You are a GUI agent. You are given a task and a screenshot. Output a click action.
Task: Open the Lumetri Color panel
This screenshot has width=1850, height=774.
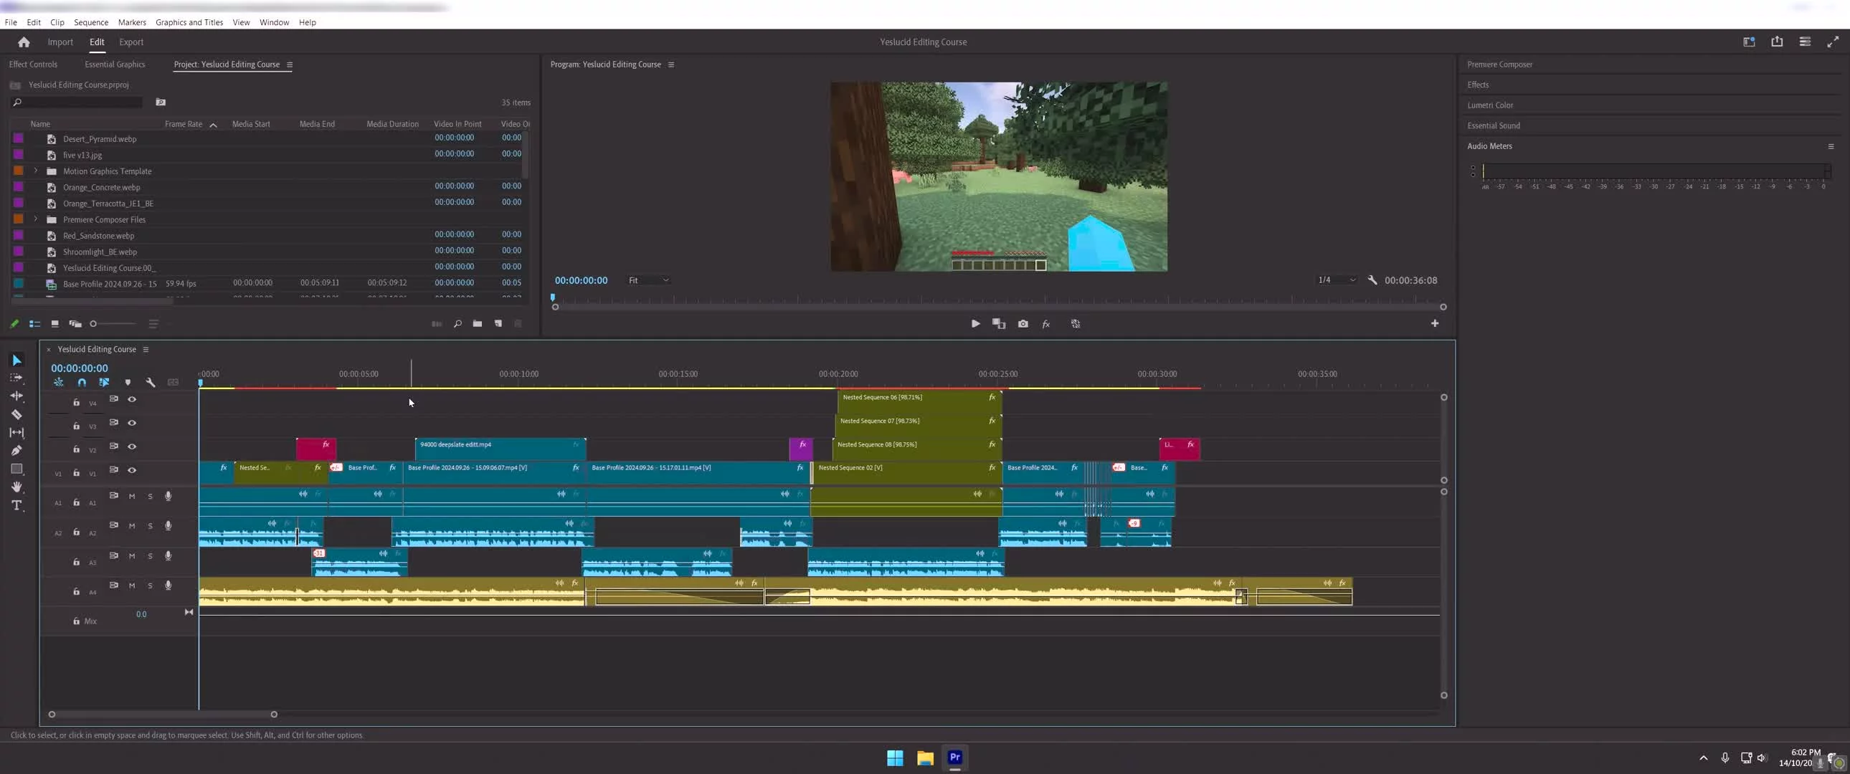(1490, 105)
